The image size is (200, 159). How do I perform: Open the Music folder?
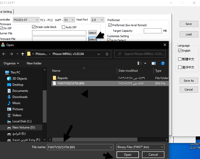14,103
